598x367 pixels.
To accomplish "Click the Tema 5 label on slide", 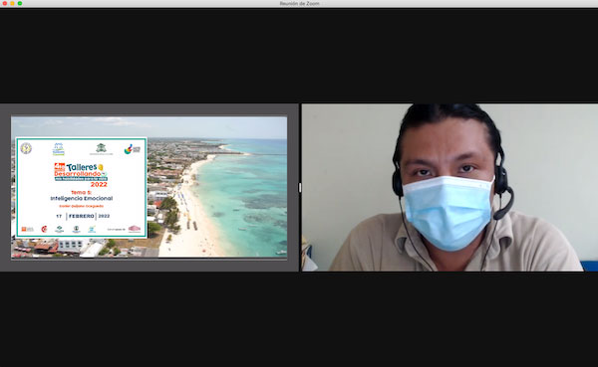I will coord(82,192).
